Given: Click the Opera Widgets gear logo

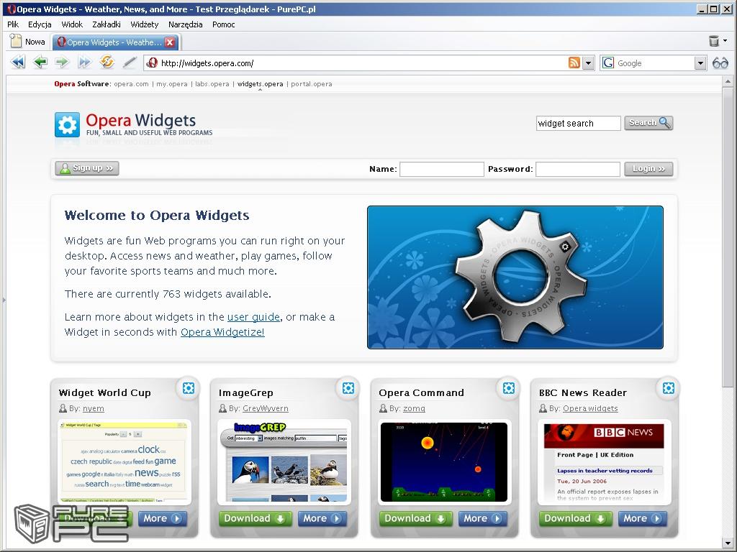Looking at the screenshot, I should coord(67,124).
